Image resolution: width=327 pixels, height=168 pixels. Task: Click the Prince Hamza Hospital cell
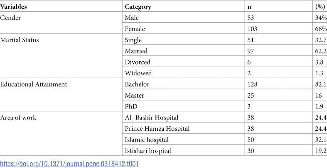(157, 129)
